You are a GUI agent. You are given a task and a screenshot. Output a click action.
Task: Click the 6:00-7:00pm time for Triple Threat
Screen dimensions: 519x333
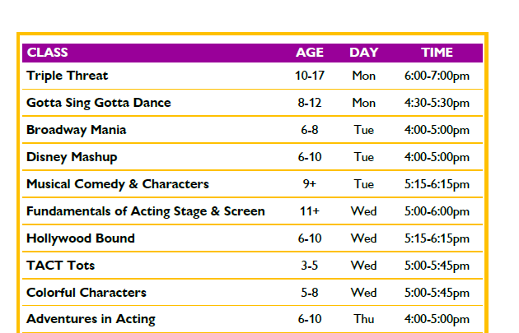coord(437,76)
